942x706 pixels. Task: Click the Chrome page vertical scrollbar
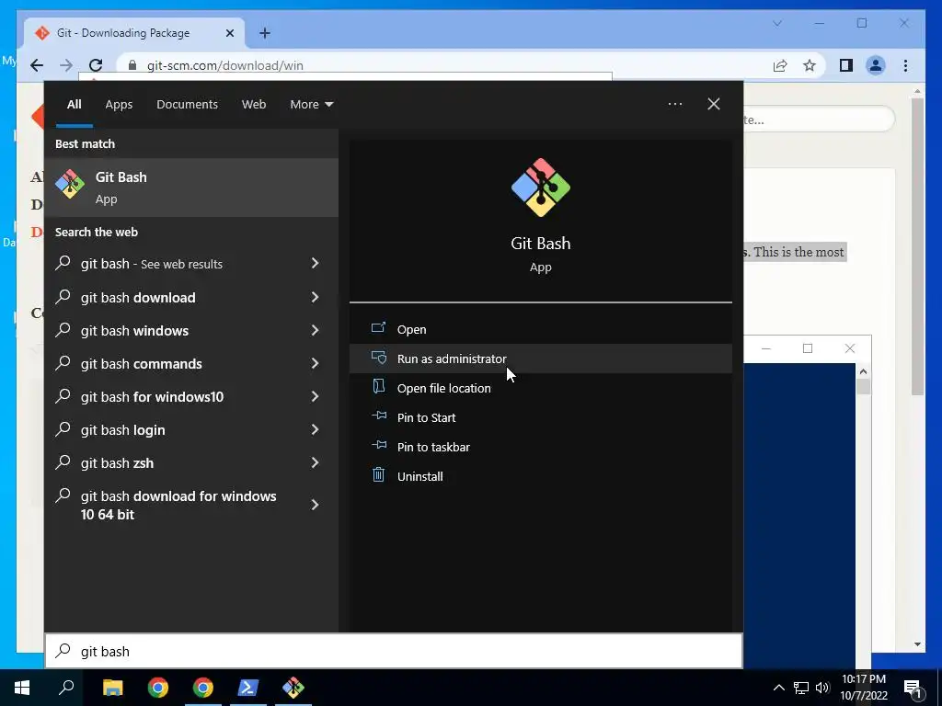(x=917, y=246)
